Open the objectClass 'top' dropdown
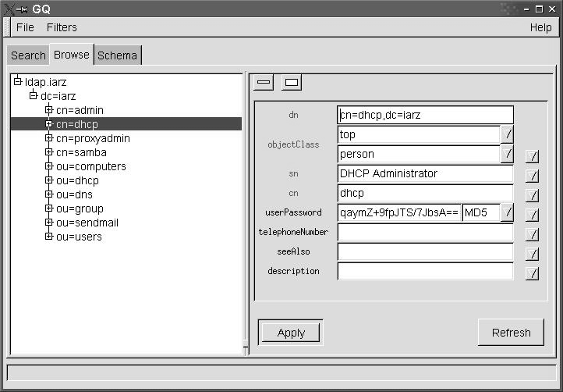 point(507,134)
